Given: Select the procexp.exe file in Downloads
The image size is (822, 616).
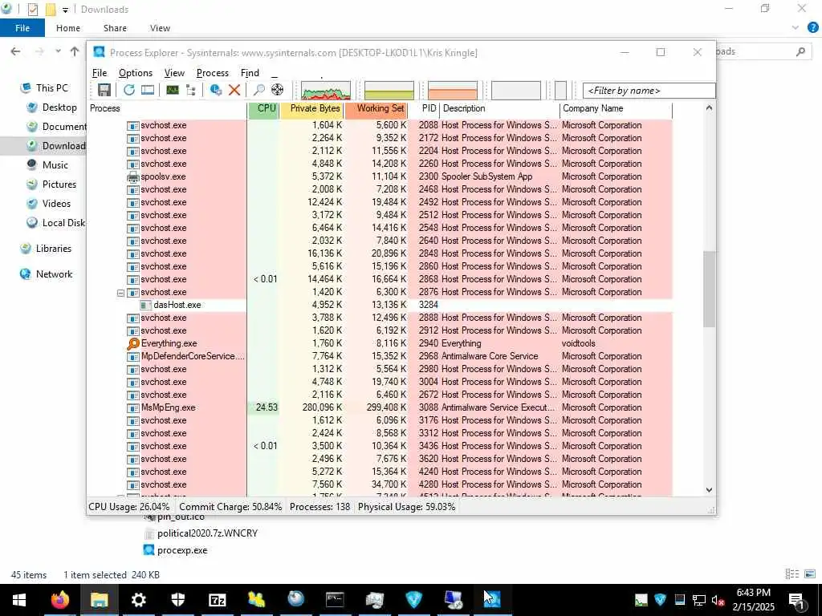Looking at the screenshot, I should [x=182, y=550].
